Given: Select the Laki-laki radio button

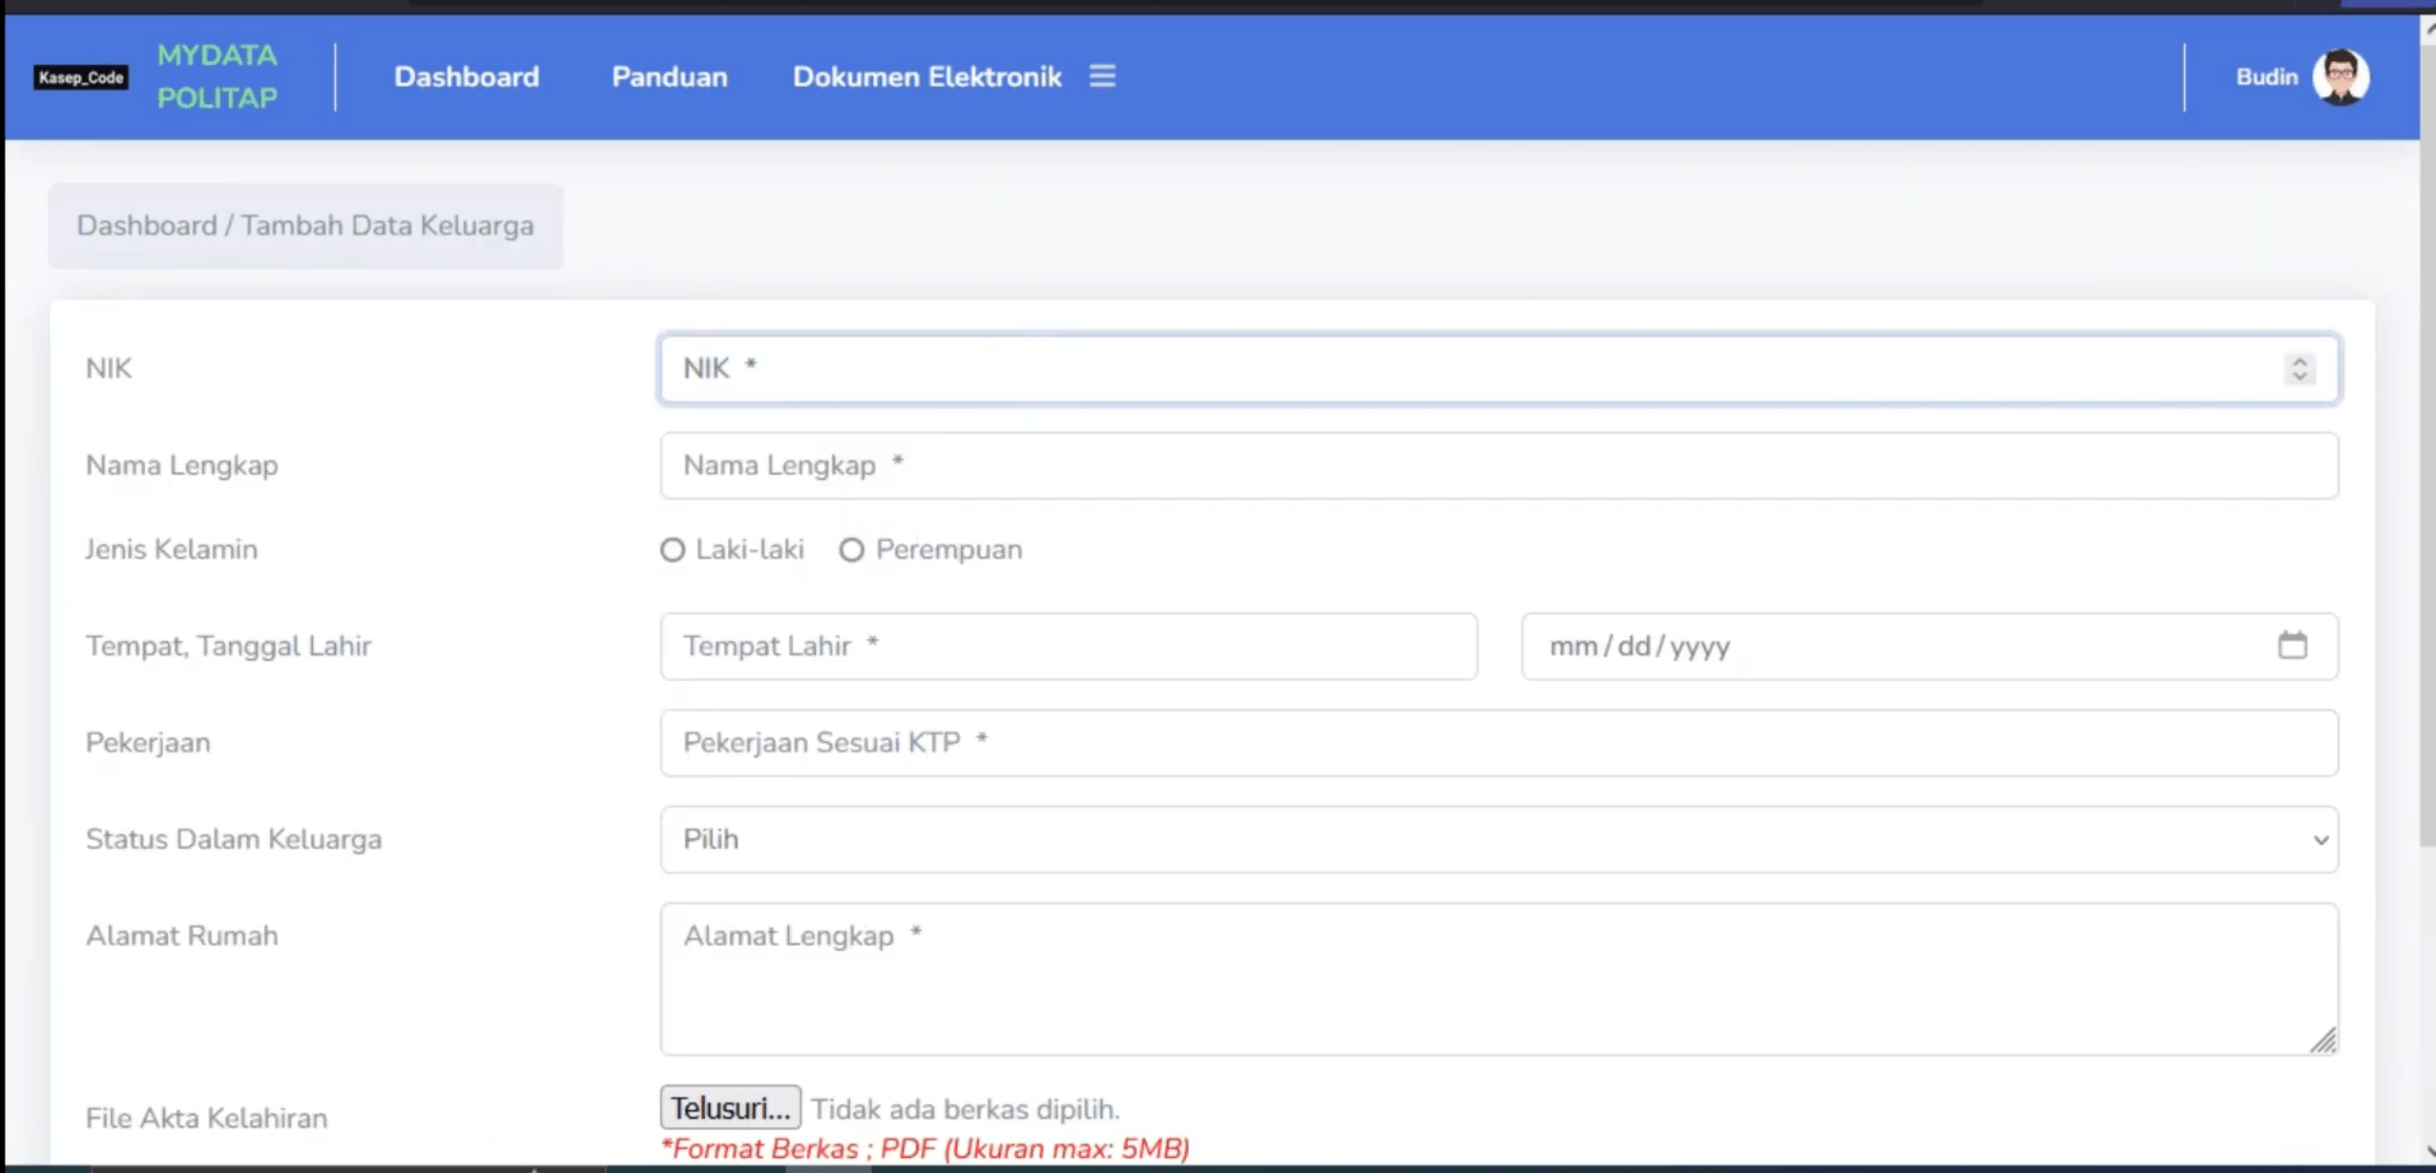Looking at the screenshot, I should click(673, 550).
